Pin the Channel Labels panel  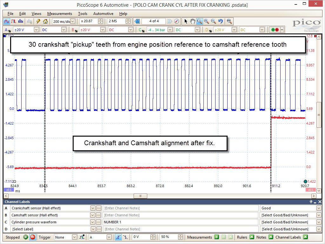coord(311,202)
